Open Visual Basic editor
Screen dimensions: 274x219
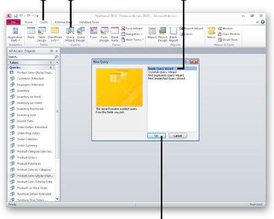tap(227, 39)
